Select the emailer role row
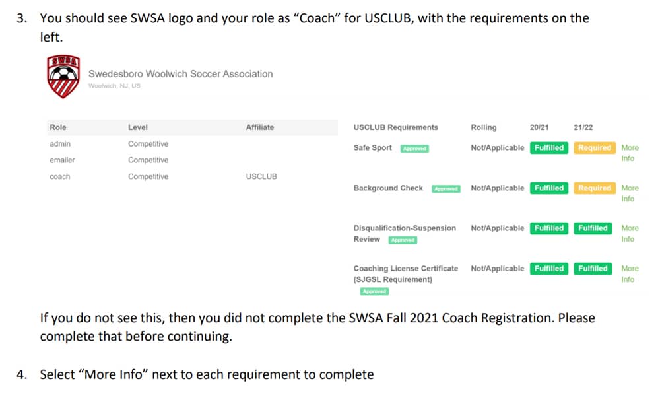Image resolution: width=660 pixels, height=414 pixels. pyautogui.click(x=192, y=160)
